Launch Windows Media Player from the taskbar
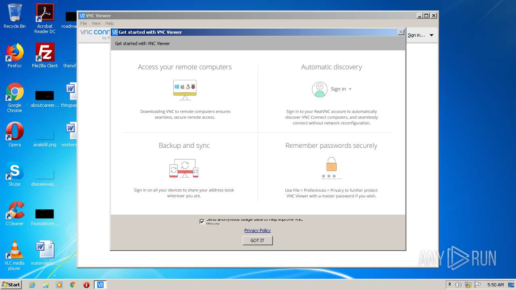The height and width of the screenshot is (290, 516). pyautogui.click(x=59, y=285)
